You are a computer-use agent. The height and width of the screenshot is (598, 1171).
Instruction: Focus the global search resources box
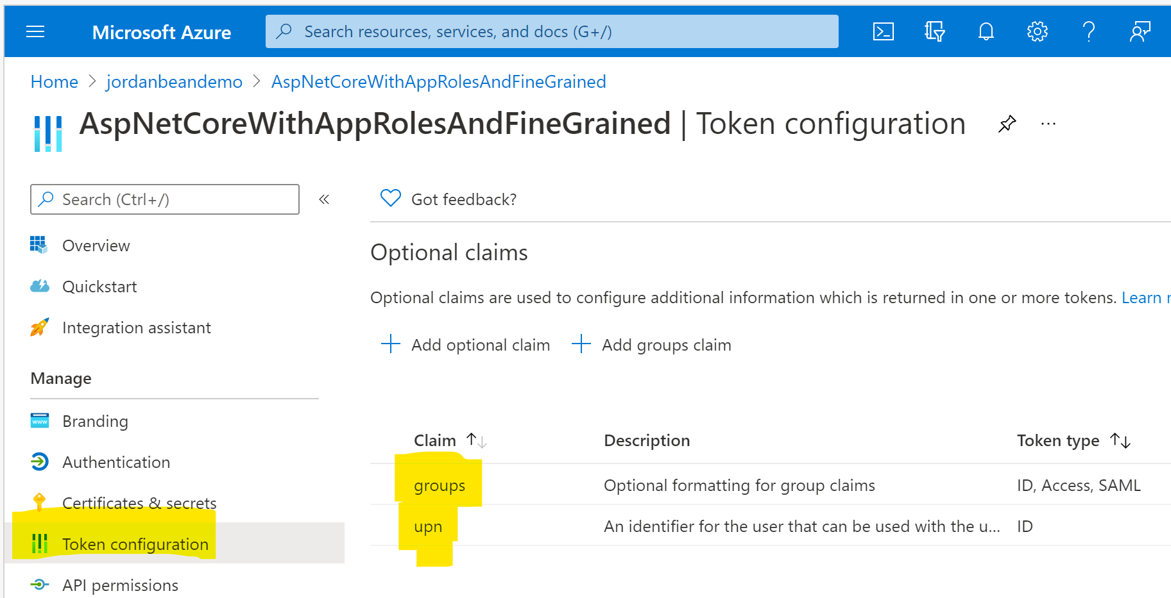pyautogui.click(x=552, y=31)
